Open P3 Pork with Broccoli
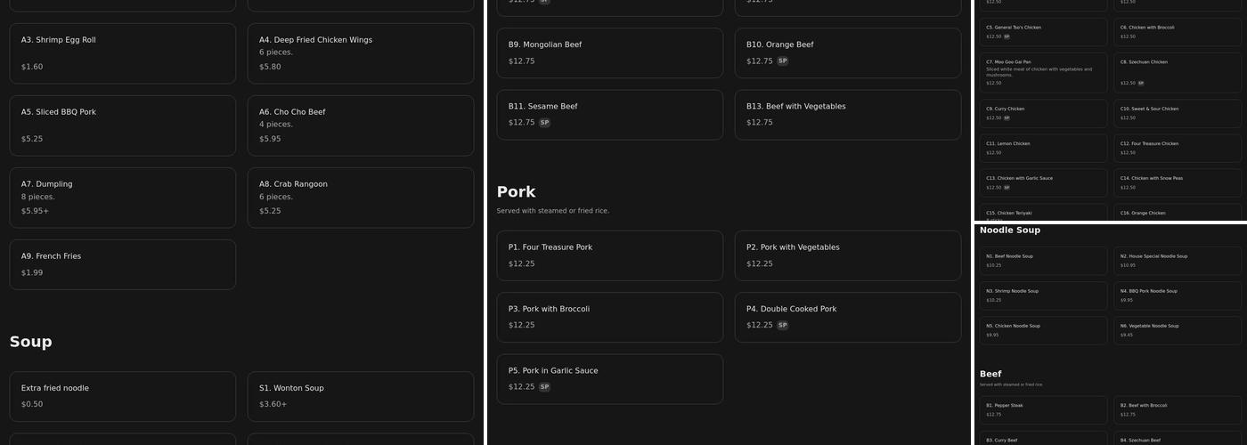This screenshot has height=445, width=1247. tap(609, 317)
